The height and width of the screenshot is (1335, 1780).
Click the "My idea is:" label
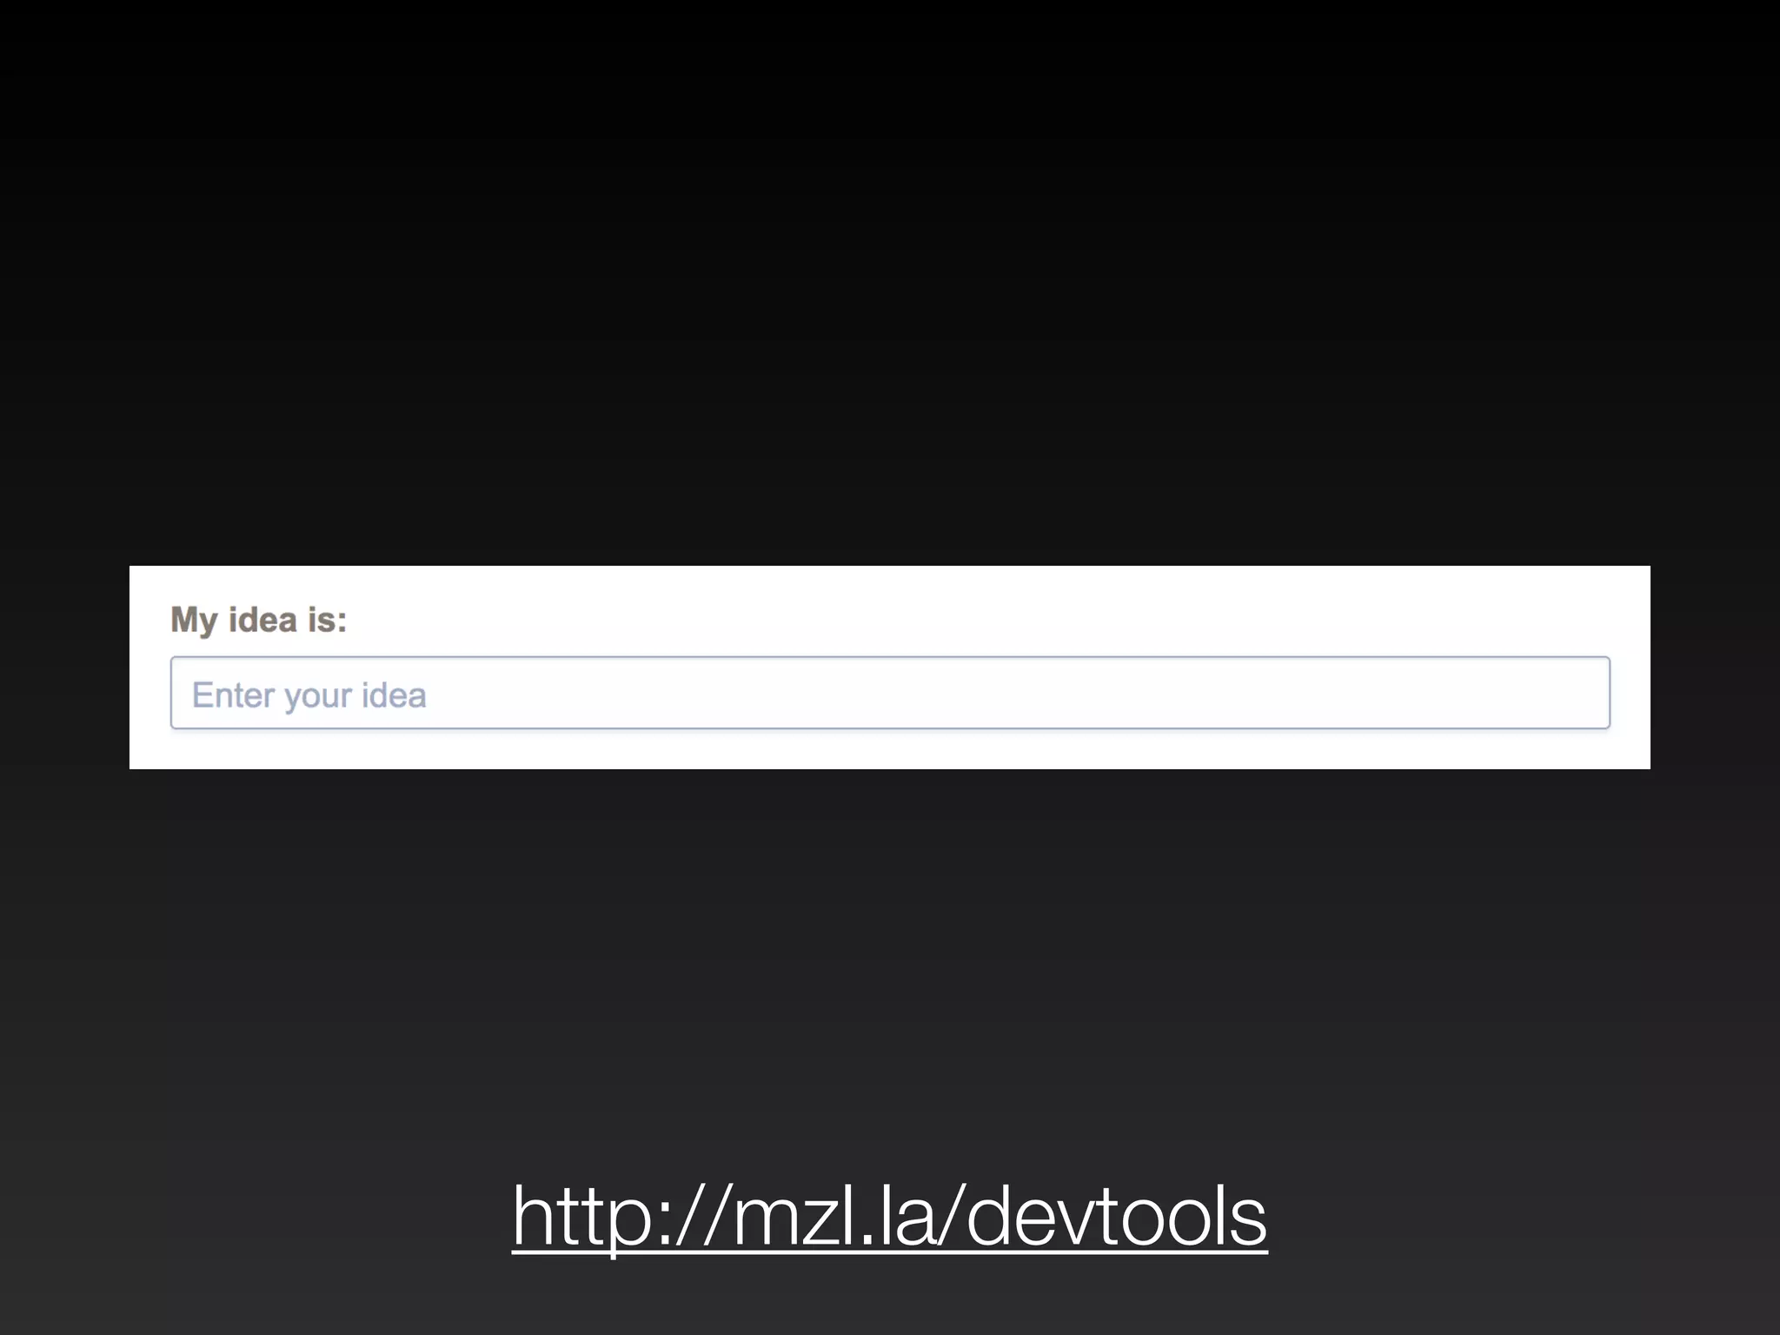click(x=259, y=620)
